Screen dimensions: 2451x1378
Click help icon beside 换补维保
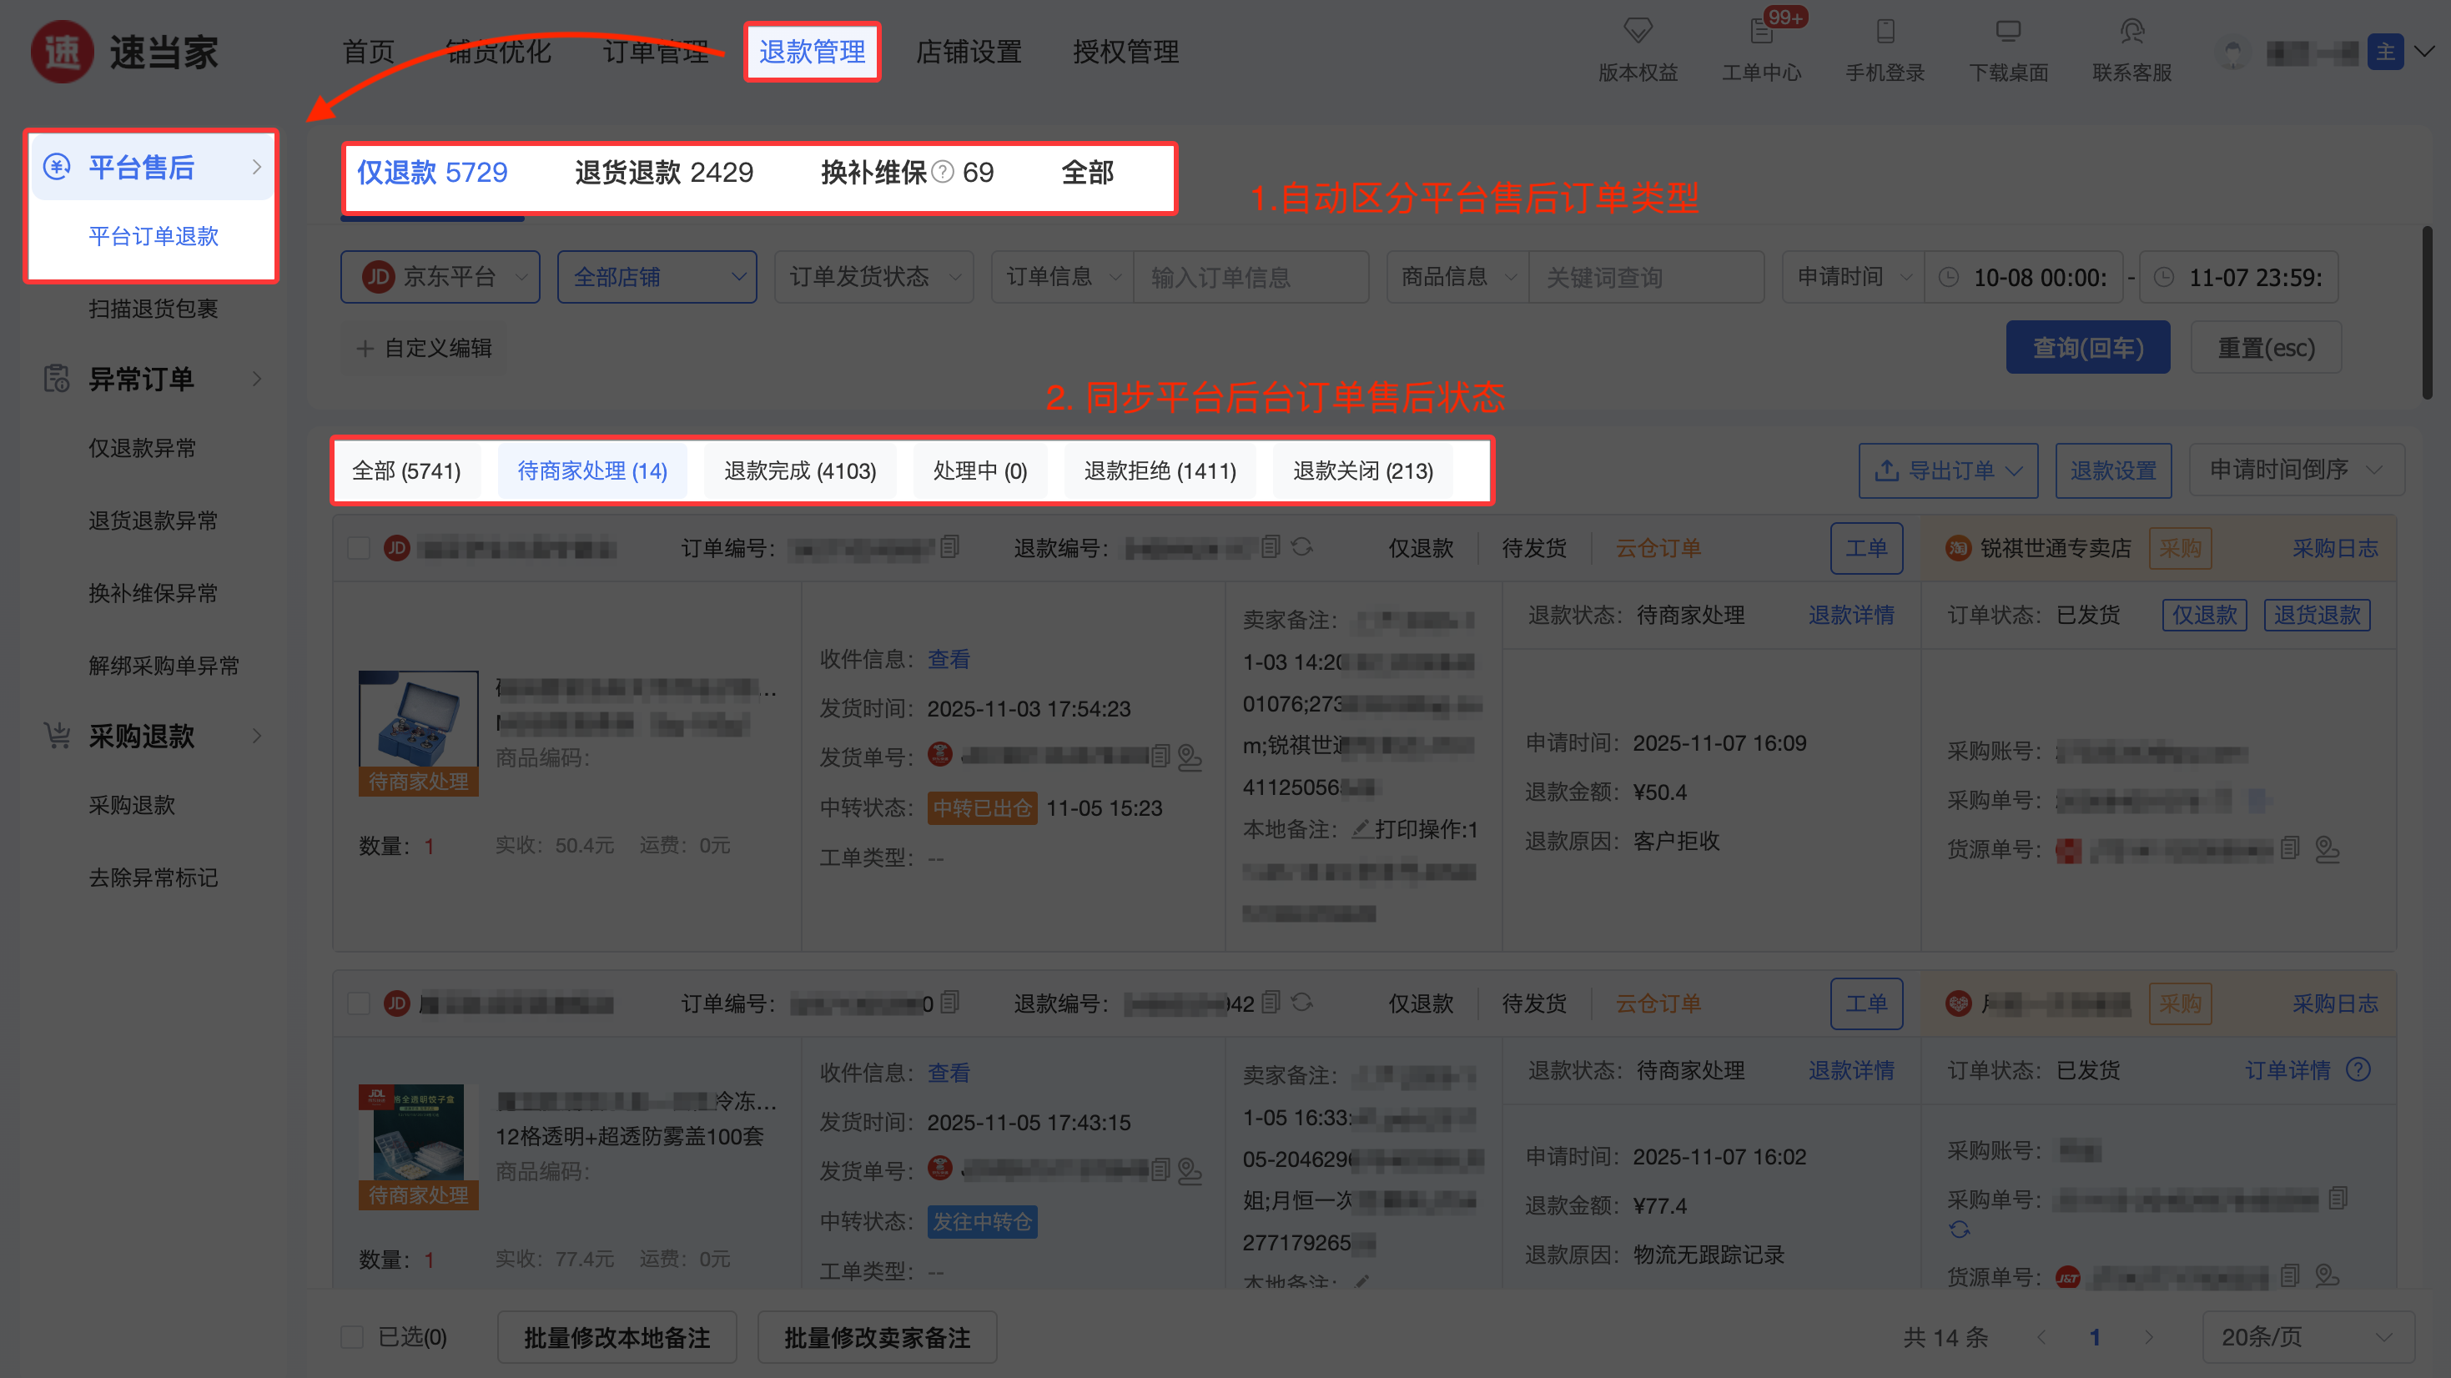[942, 172]
